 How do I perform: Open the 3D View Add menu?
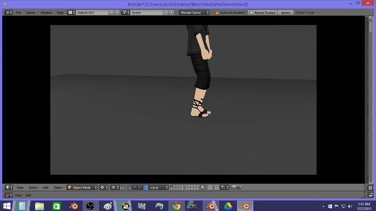tap(45, 188)
